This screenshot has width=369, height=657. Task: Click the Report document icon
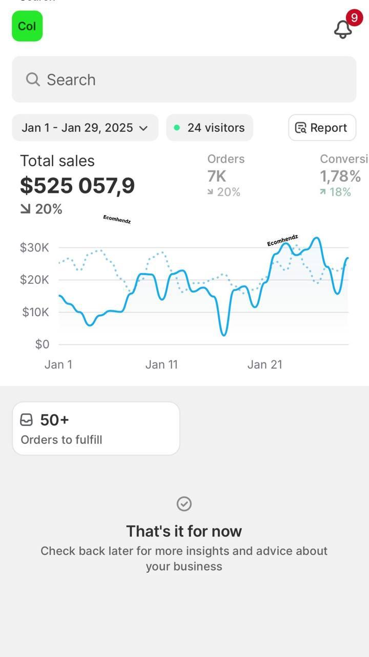point(301,128)
